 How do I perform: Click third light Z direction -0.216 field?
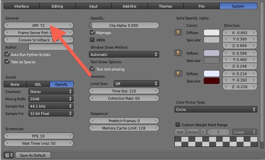(240, 86)
